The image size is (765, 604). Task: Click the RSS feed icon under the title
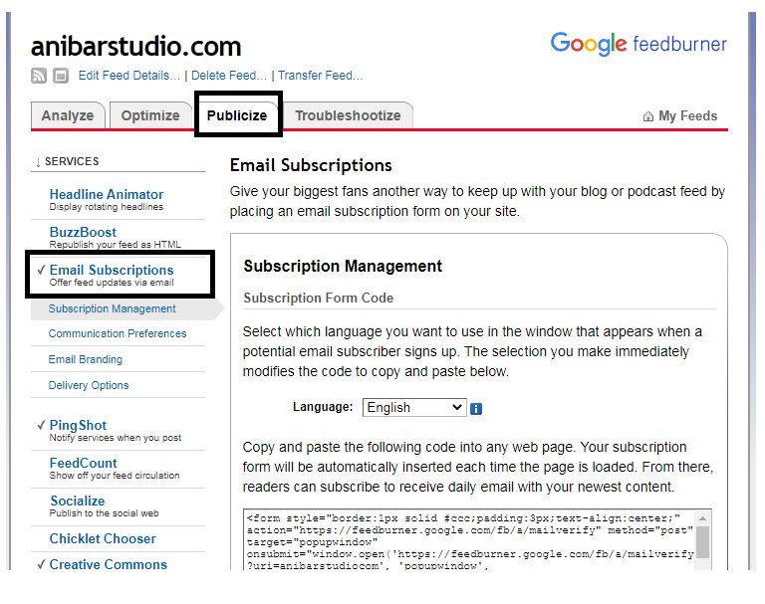[x=39, y=76]
